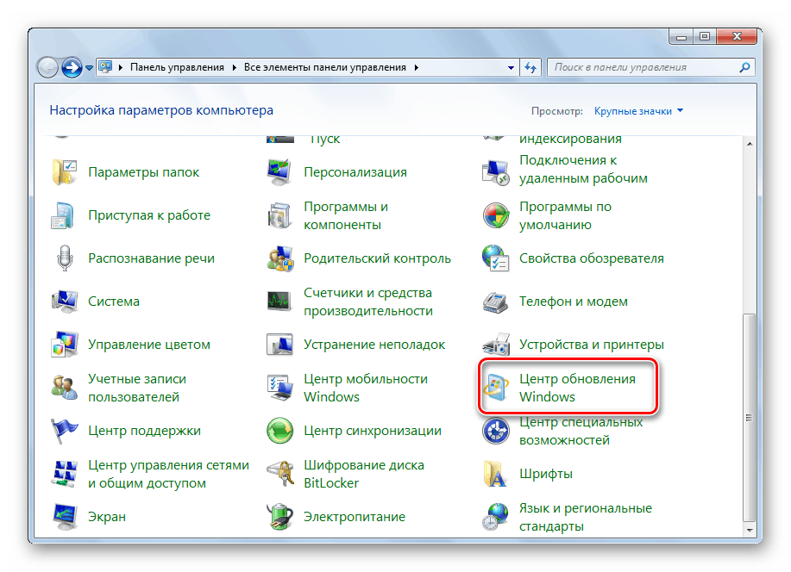Open Центр обновления Windows link
791x572 pixels.
click(x=578, y=388)
